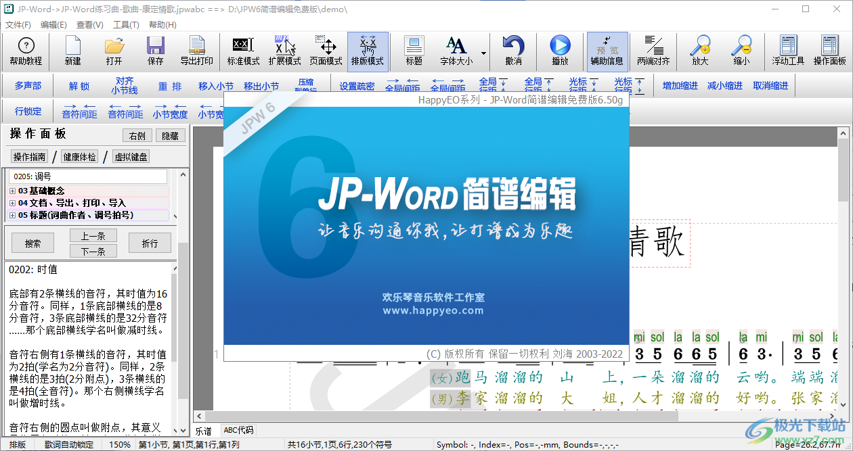This screenshot has height=451, width=853.
Task: Save the score using 保存 icon
Action: coord(155,51)
